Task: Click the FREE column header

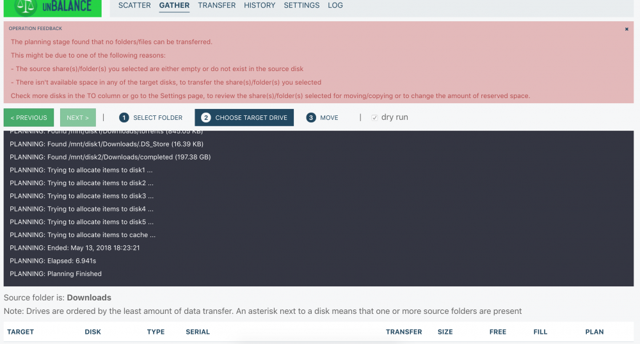Action: coord(497,332)
